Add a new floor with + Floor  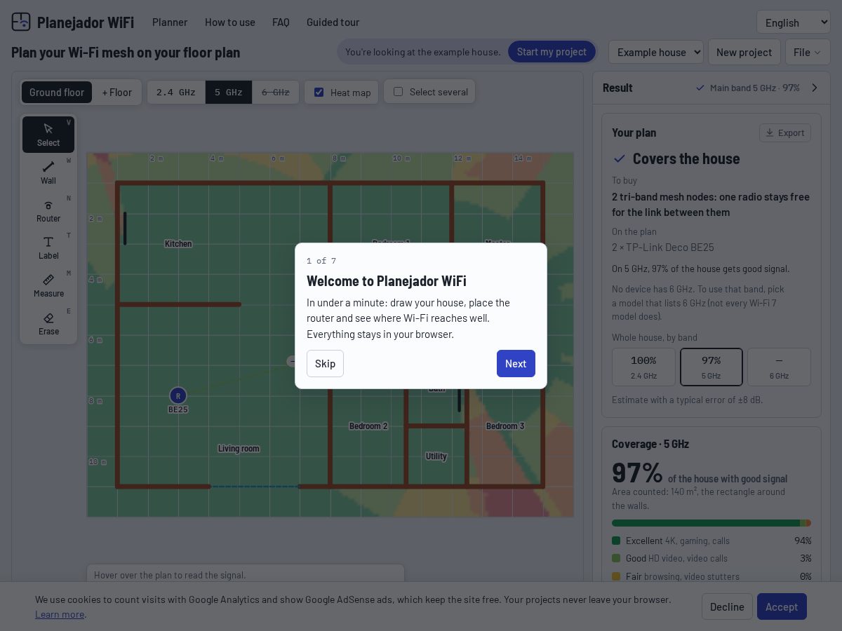click(x=116, y=93)
